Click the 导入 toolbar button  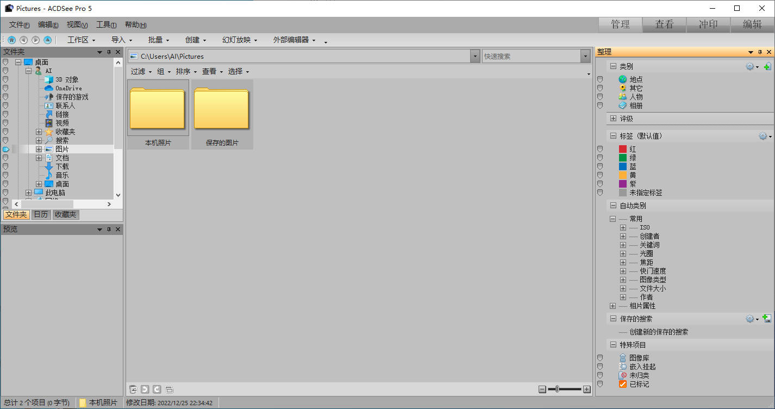tap(122, 40)
